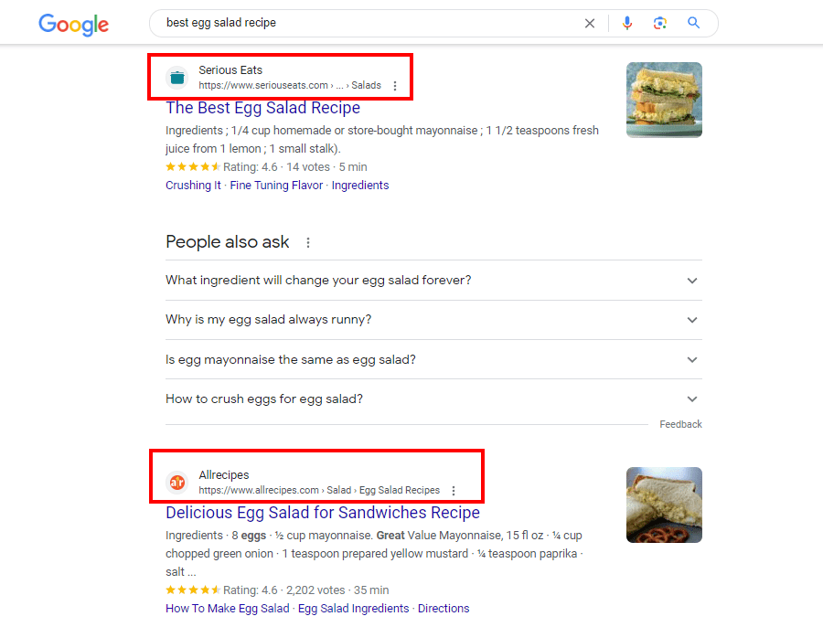Screen dimensions: 823x627
Task: Expand "Is egg mayonnaise the same as egg salad"
Action: (x=692, y=360)
